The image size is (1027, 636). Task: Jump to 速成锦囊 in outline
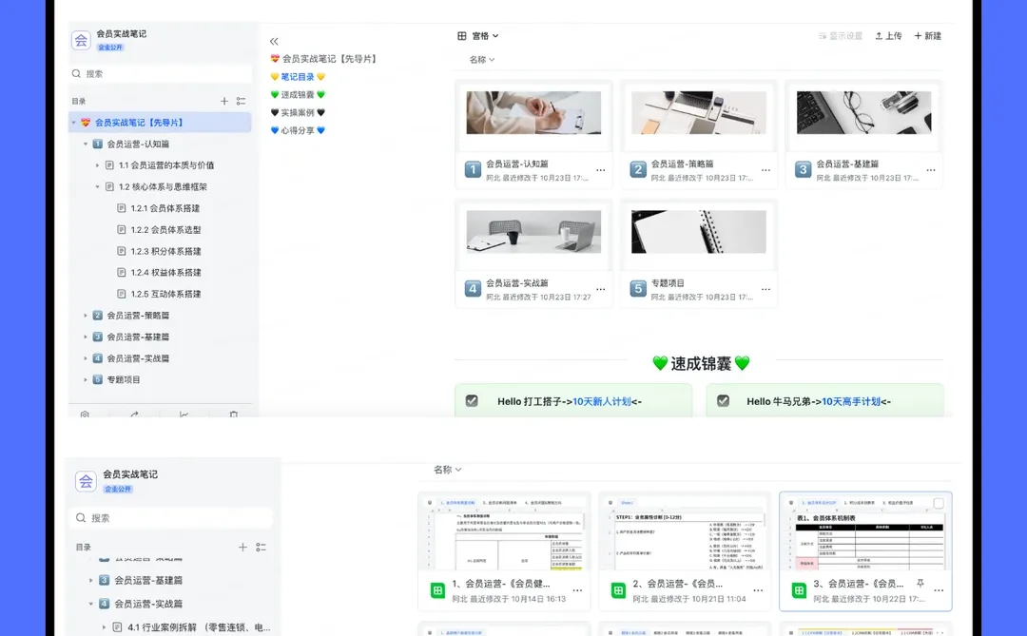298,94
